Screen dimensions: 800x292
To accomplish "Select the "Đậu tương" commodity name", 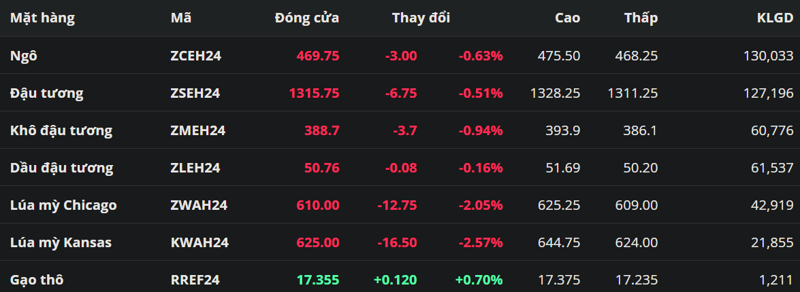I will point(47,93).
